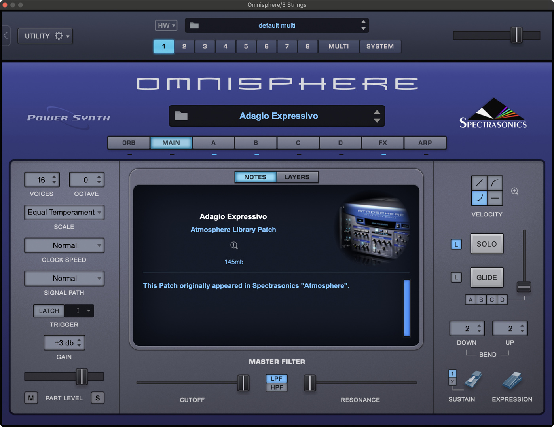The width and height of the screenshot is (554, 427).
Task: Open layer C tab
Action: click(x=298, y=143)
